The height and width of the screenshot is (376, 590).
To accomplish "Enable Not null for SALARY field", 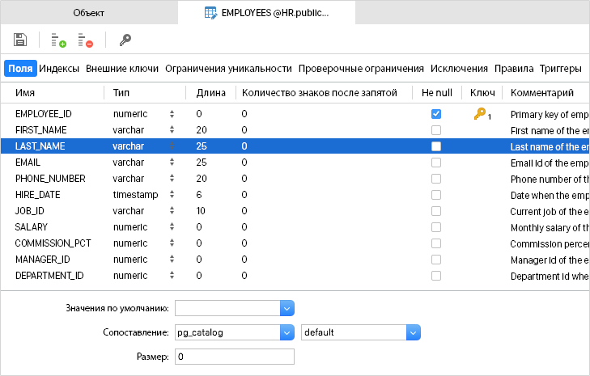I will click(x=436, y=227).
